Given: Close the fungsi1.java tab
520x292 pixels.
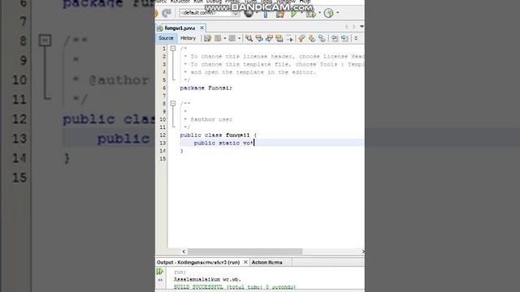Looking at the screenshot, I should (202, 28).
